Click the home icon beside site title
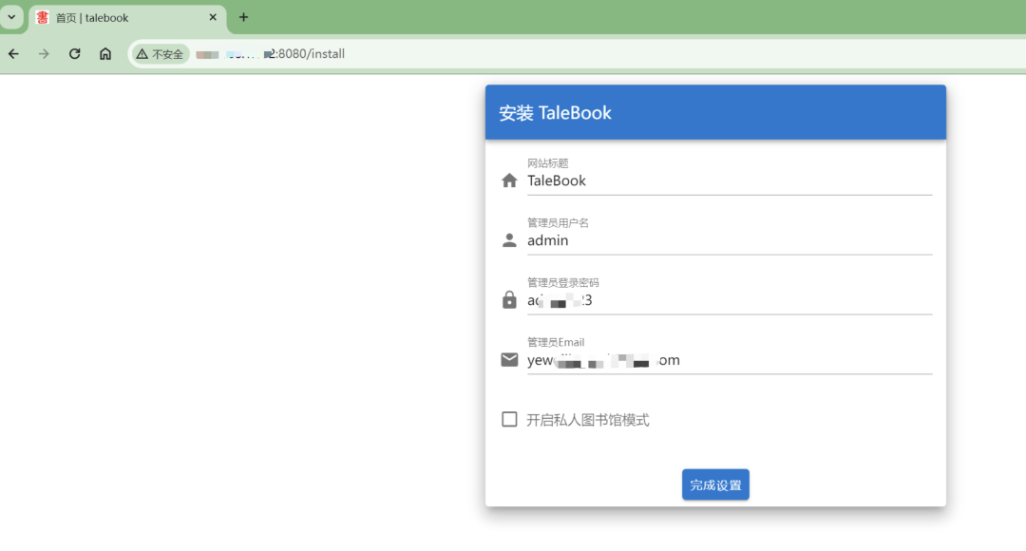The width and height of the screenshot is (1026, 551). coord(509,180)
